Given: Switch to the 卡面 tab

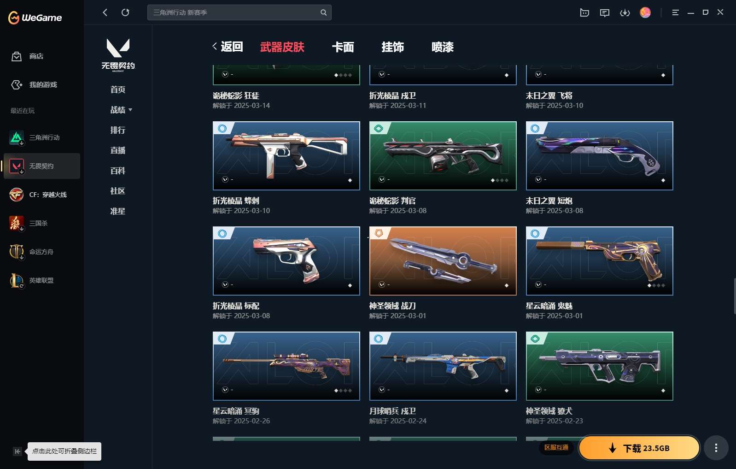Looking at the screenshot, I should 343,47.
